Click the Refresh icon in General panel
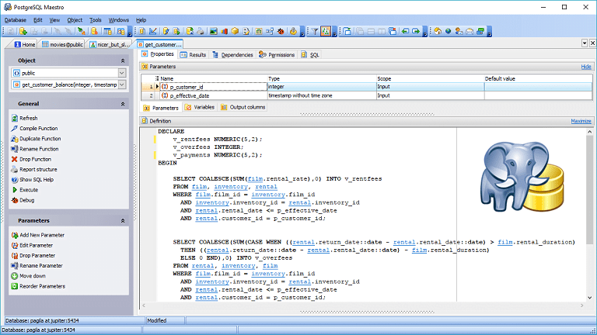Viewport: 597px width, 335px height. (15, 118)
